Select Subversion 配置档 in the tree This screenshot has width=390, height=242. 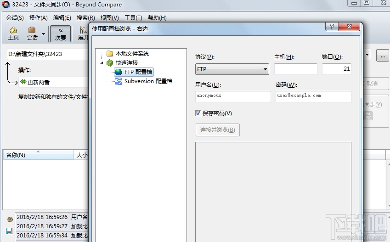click(148, 81)
